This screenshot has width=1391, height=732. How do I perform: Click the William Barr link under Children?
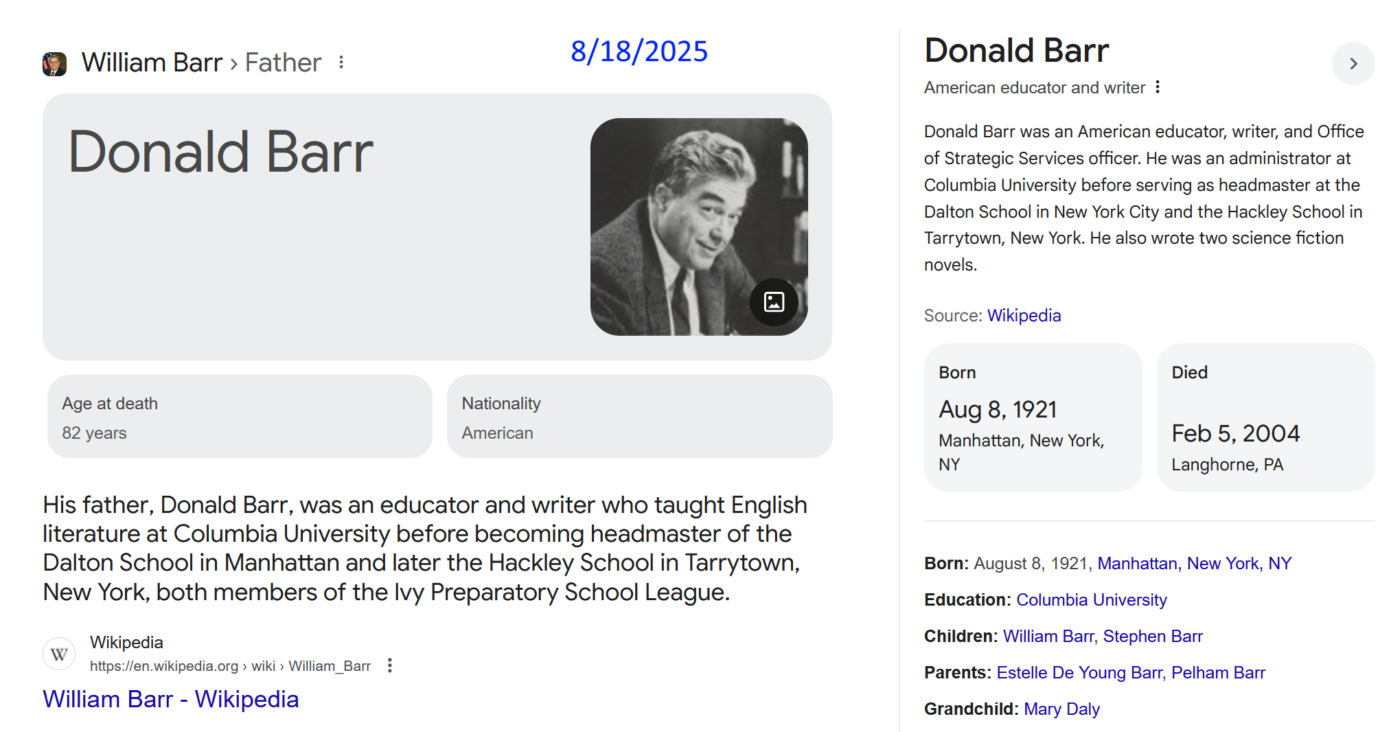coord(1049,636)
